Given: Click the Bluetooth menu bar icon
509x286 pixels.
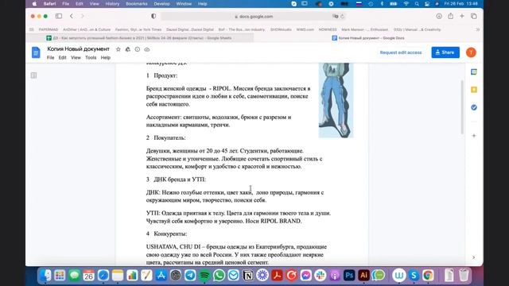Looking at the screenshot, I should pos(382,4).
